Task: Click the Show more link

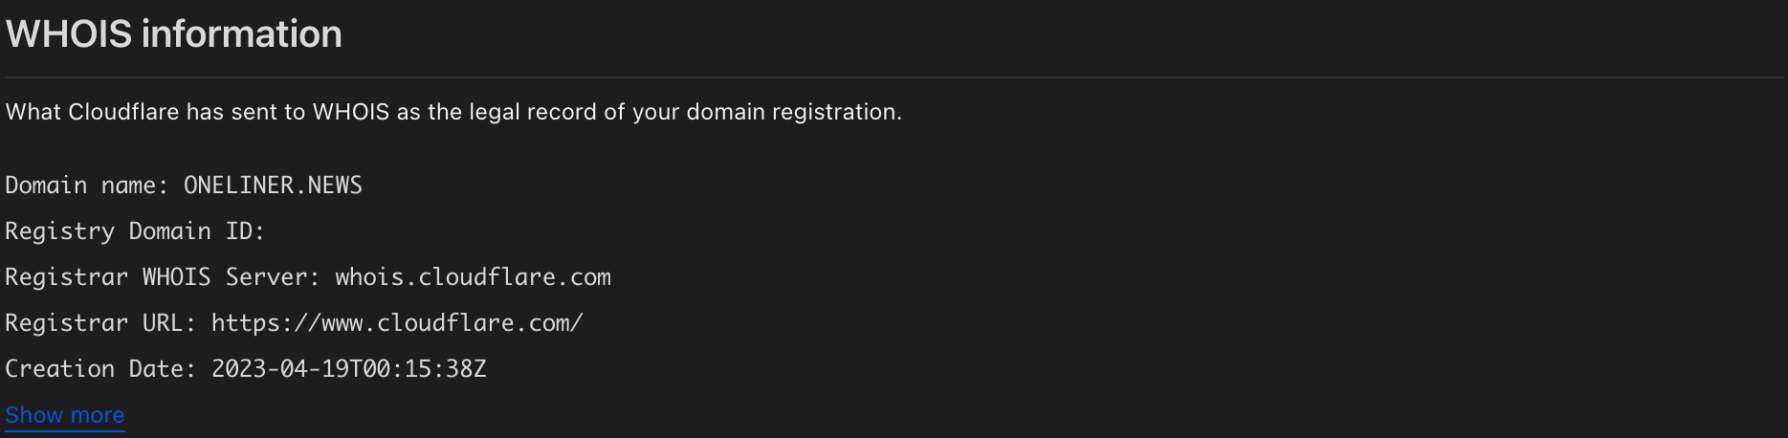Action: pos(65,415)
